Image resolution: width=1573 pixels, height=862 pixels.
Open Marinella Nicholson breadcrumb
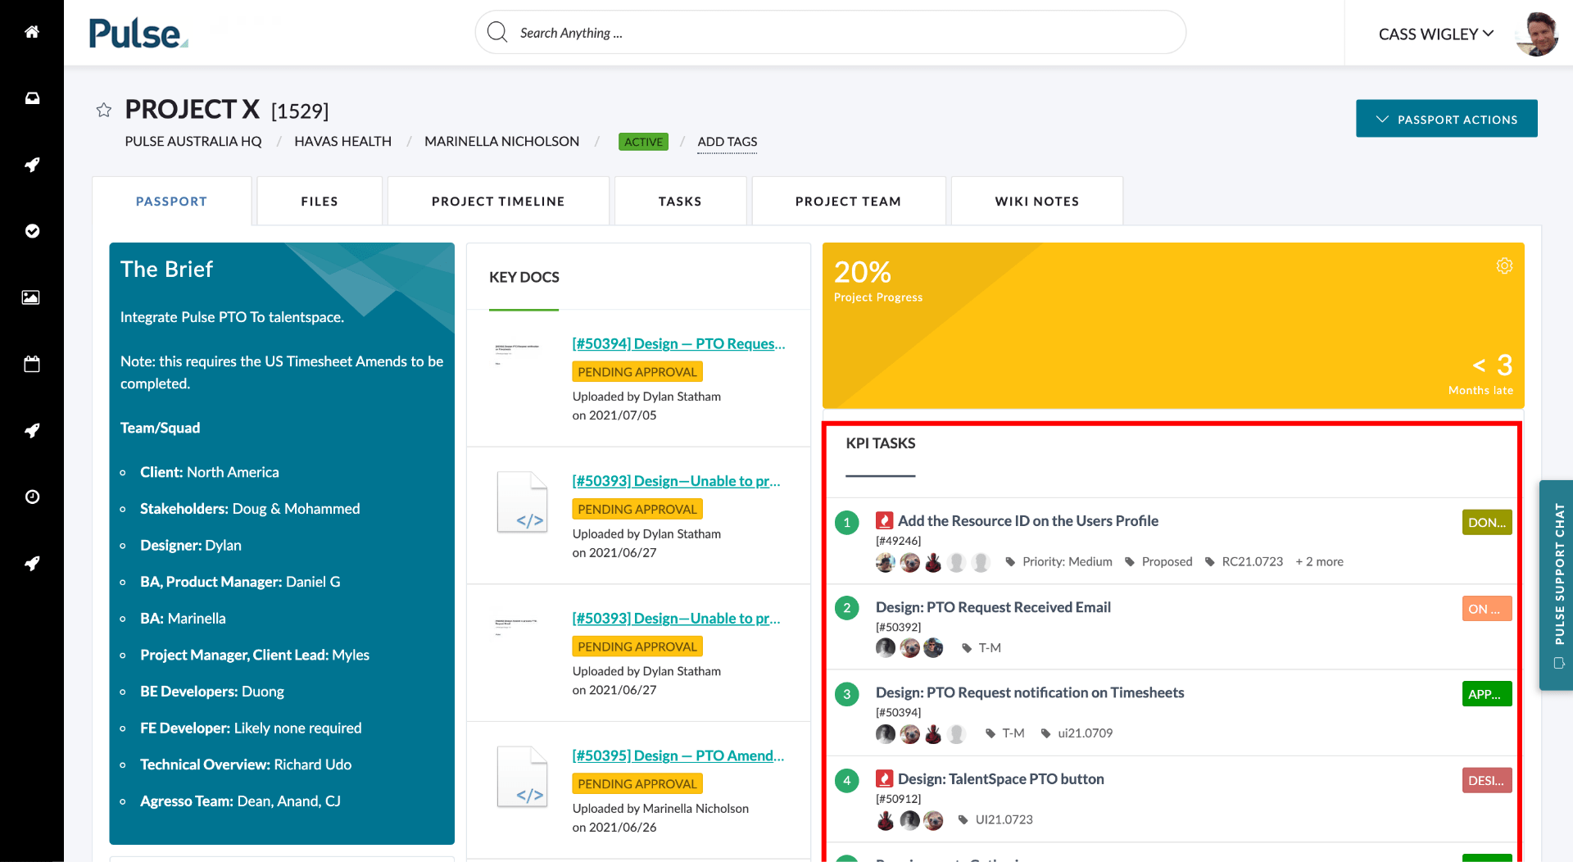(x=501, y=142)
